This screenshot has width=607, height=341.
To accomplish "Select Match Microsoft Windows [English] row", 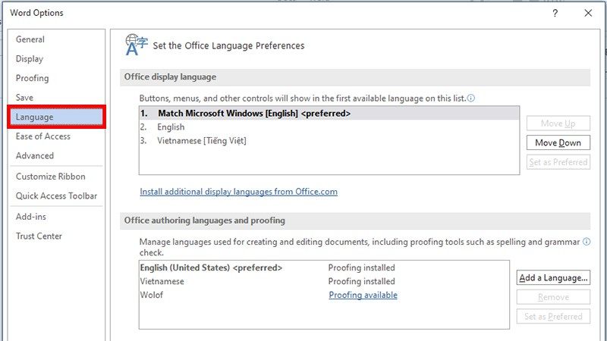I will (329, 113).
